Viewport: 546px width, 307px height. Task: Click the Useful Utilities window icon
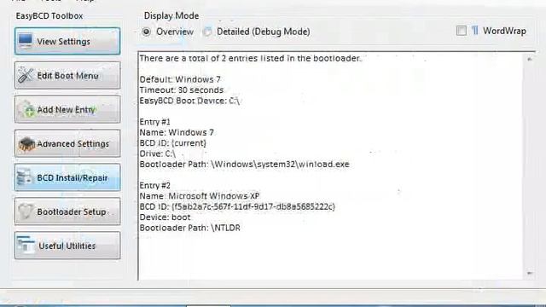(x=26, y=245)
